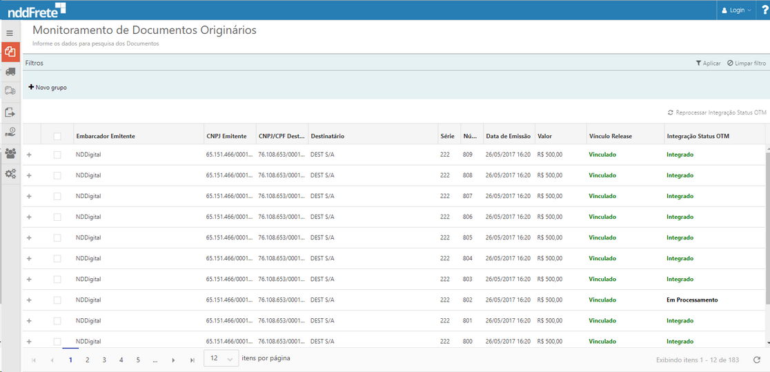Image resolution: width=770 pixels, height=372 pixels.
Task: Open the Login dropdown menu
Action: coord(736,10)
